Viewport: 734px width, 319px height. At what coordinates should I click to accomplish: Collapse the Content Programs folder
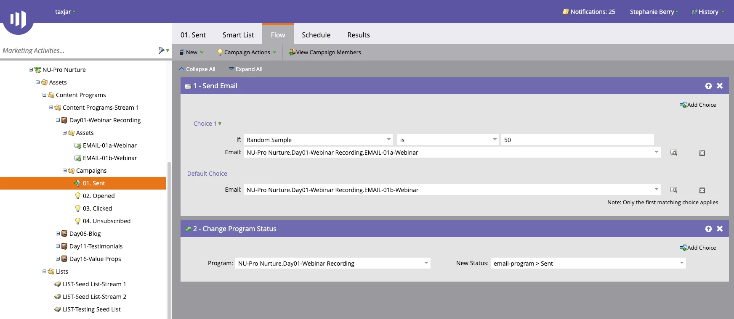44,95
